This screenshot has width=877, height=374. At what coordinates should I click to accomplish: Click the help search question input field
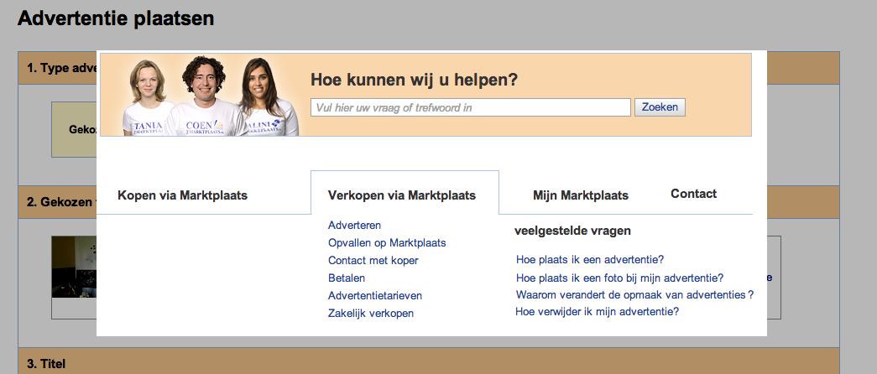470,107
